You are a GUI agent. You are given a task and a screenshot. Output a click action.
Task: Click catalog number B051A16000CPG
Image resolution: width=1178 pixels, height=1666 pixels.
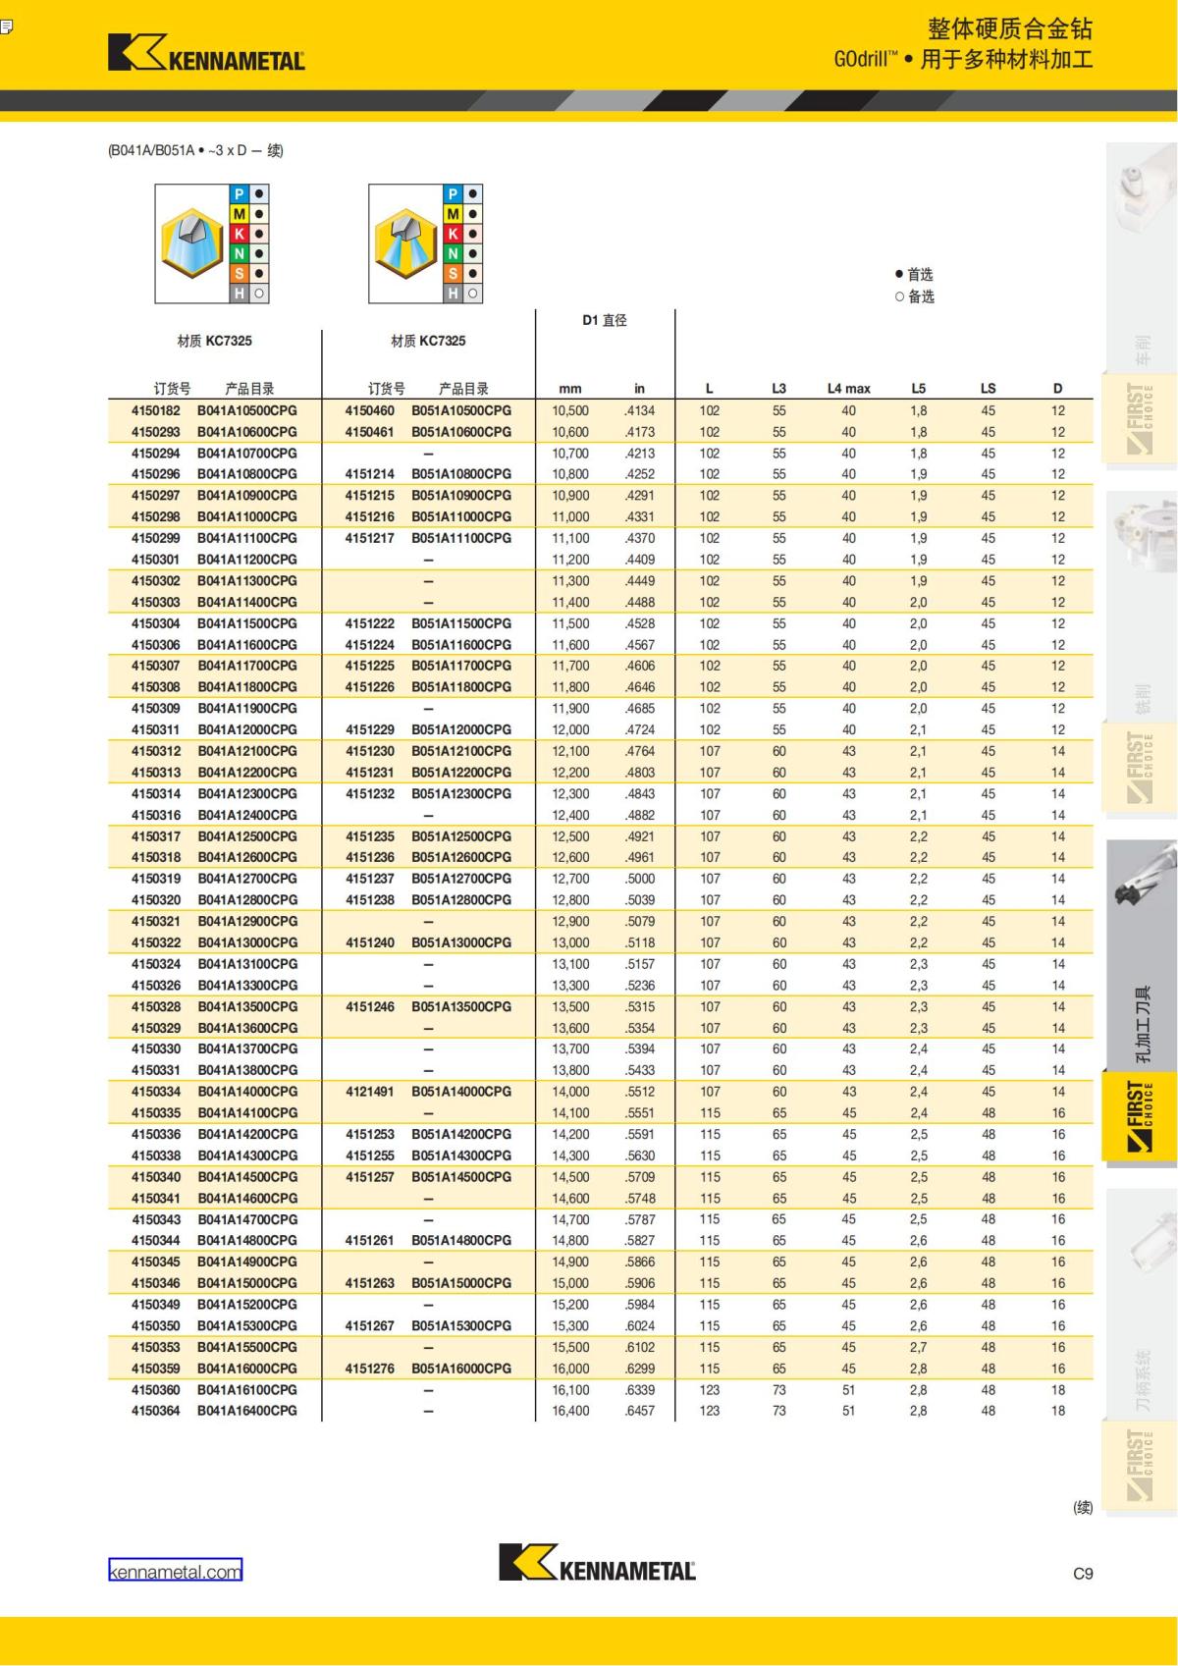click(461, 1369)
